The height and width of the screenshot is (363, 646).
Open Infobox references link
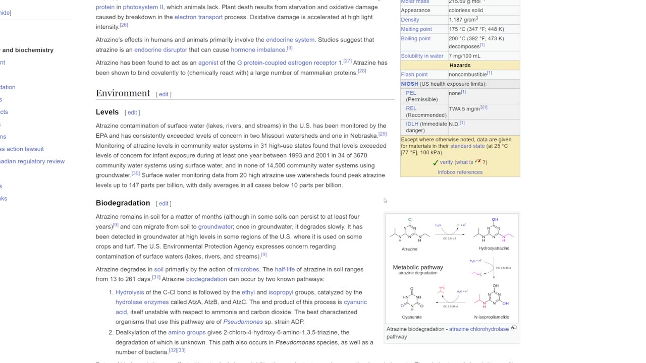(x=460, y=172)
